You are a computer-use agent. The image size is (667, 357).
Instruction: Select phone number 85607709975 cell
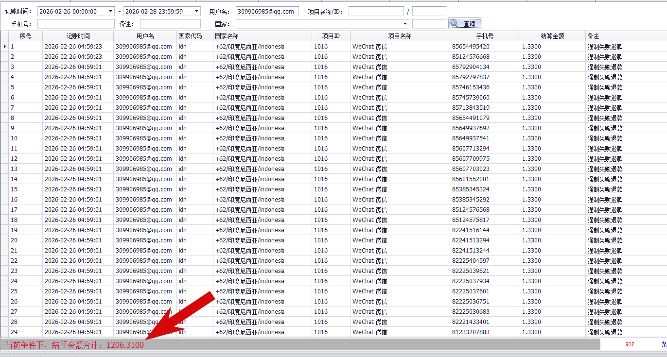click(x=485, y=159)
